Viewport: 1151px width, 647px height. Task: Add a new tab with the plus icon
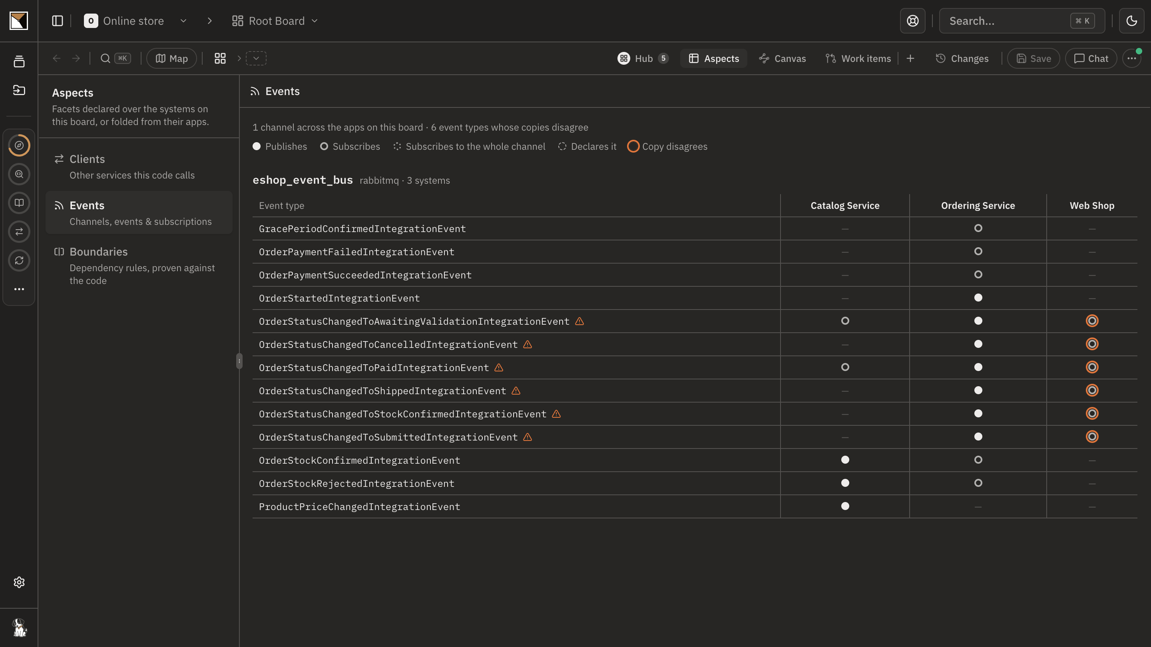(x=910, y=58)
